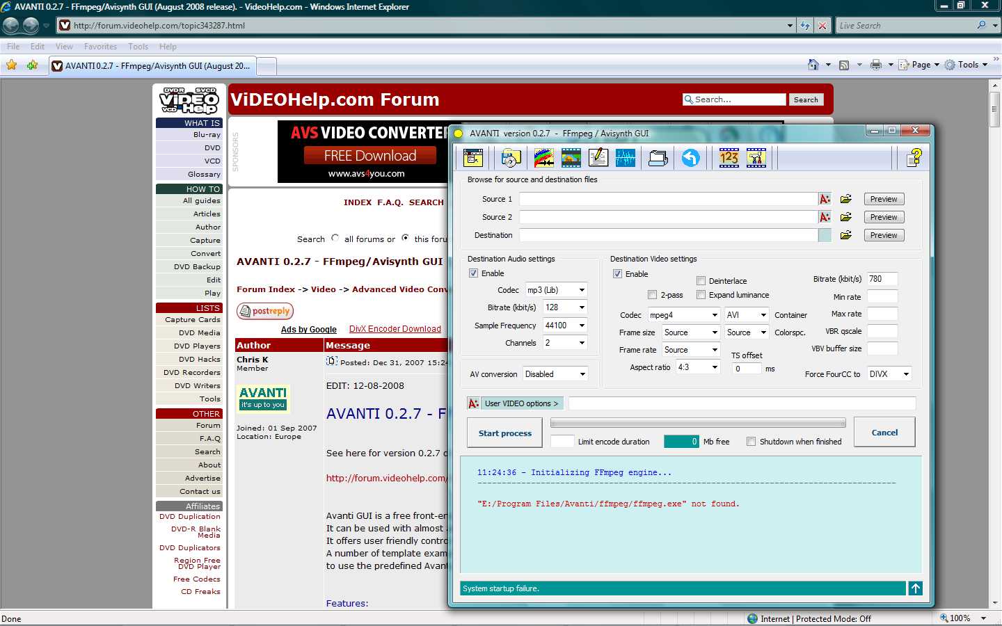This screenshot has width=1002, height=626.
Task: Open the audio Codec mp3 (Lib) dropdown
Action: (x=556, y=290)
